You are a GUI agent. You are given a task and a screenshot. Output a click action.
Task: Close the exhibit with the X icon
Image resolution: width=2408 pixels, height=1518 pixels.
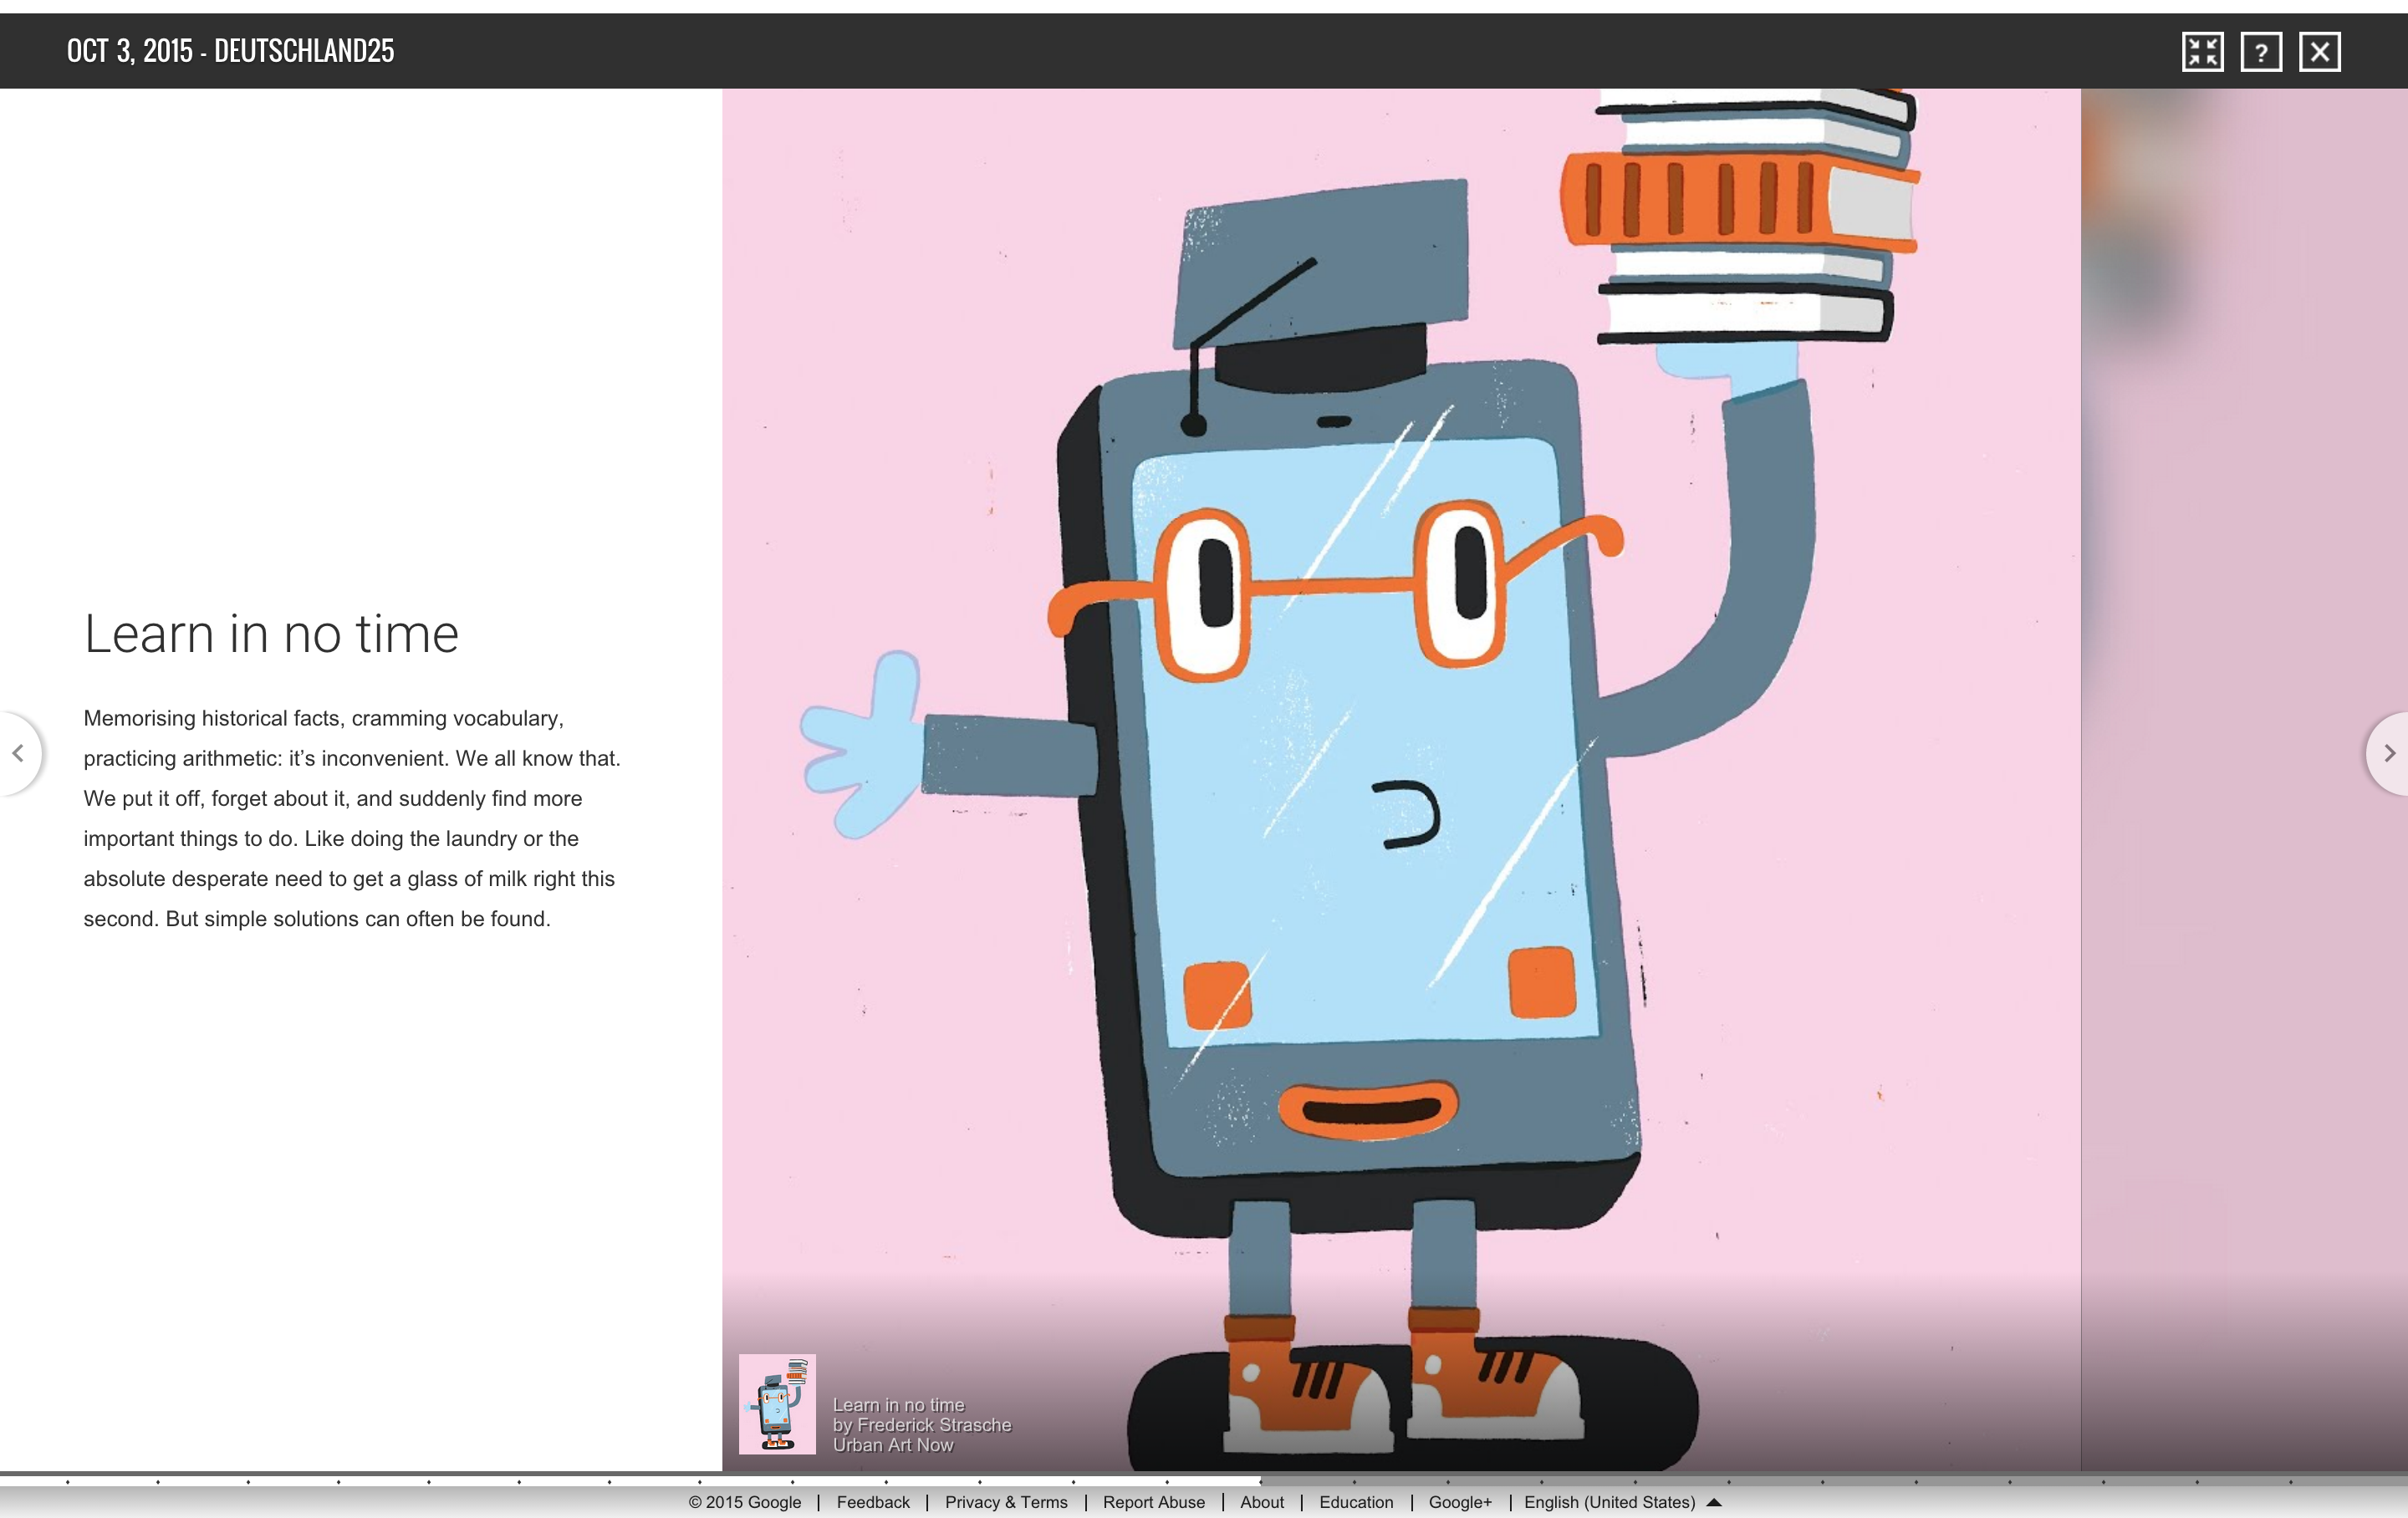pyautogui.click(x=2320, y=51)
